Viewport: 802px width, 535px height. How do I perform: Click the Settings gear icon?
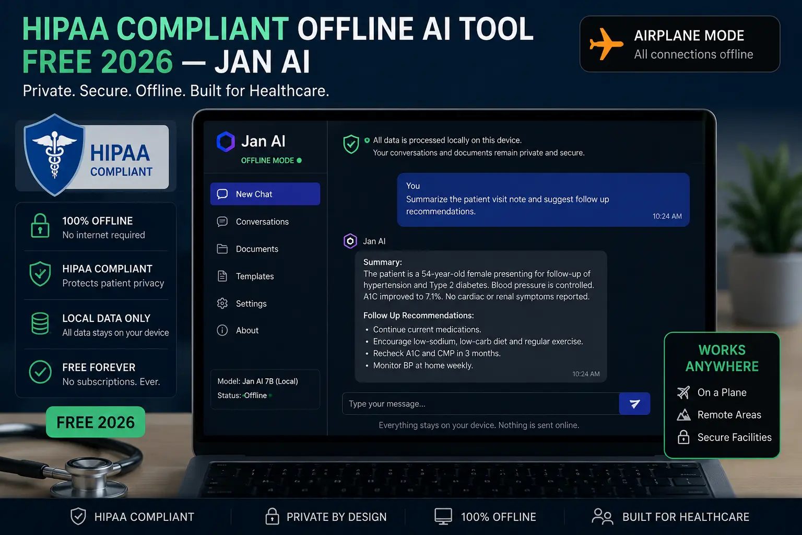pos(222,303)
